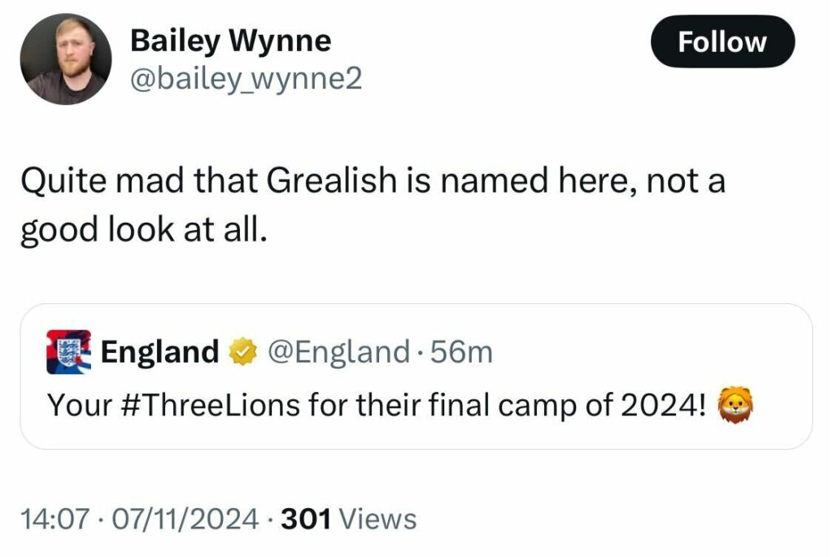Click the 14:07 tweet time
The image size is (833, 557).
pyautogui.click(x=55, y=519)
